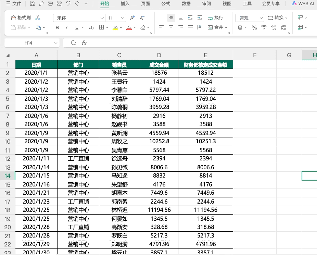
Task: Expand the quick access toolbar chevron
Action: 86,3
